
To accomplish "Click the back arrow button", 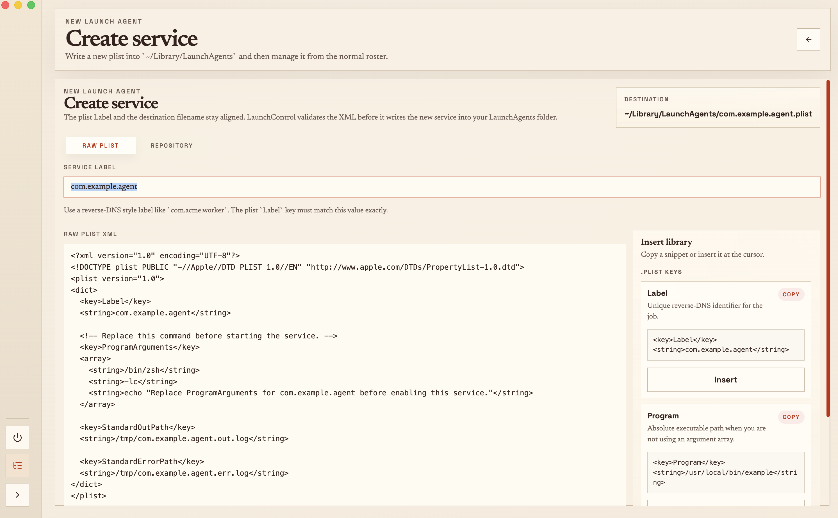I will (808, 39).
